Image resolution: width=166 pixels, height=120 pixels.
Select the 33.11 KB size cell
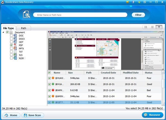(75, 103)
